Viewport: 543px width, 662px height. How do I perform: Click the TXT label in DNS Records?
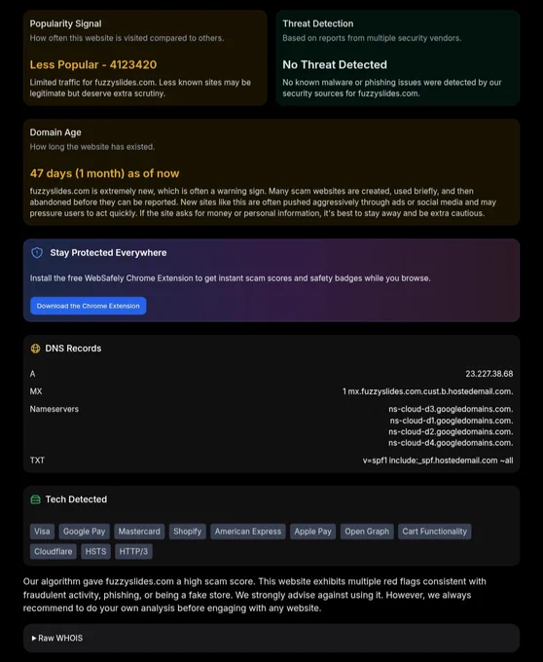[x=37, y=460]
